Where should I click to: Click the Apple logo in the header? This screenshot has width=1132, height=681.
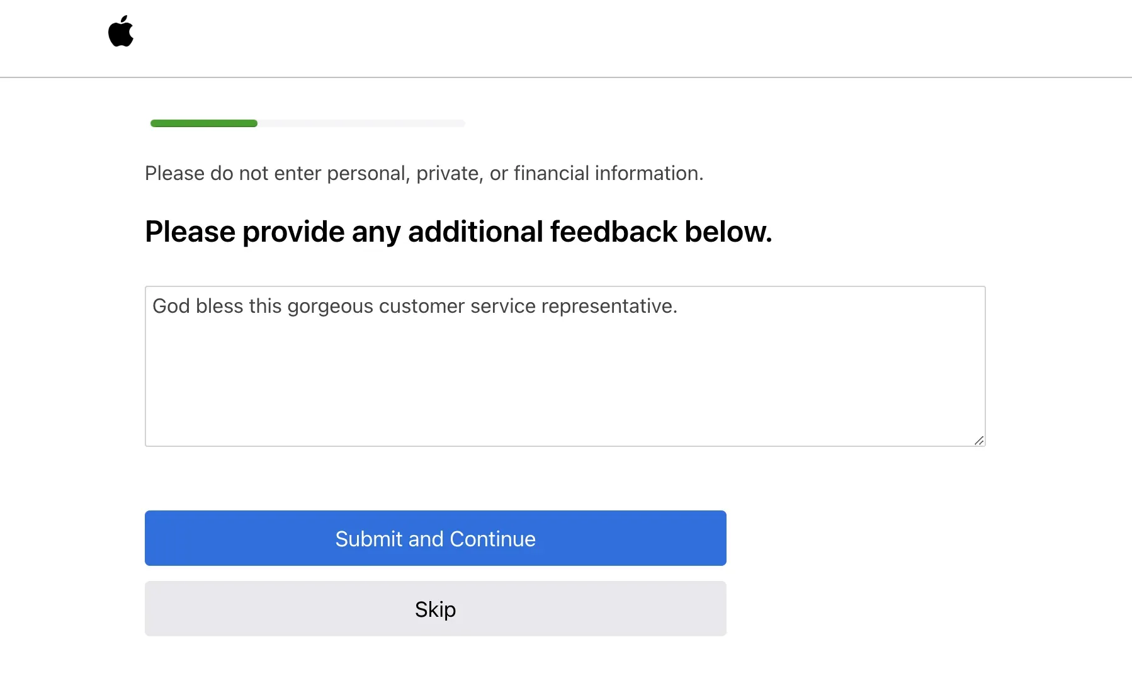pos(121,31)
